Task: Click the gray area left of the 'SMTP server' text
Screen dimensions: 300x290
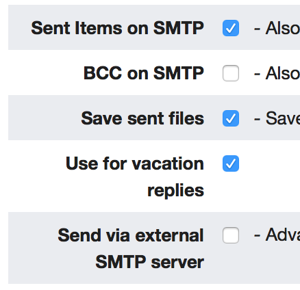Action: click(51, 262)
